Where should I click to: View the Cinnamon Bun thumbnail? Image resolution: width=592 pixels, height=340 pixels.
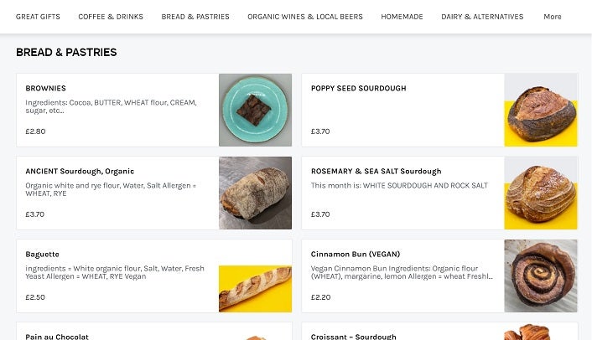pos(540,276)
